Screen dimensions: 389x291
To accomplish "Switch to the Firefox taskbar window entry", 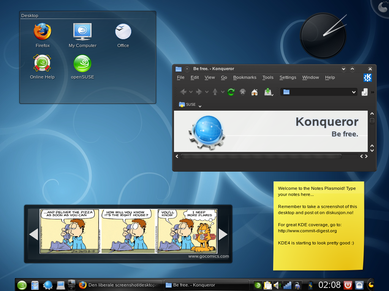I will pyautogui.click(x=120, y=285).
